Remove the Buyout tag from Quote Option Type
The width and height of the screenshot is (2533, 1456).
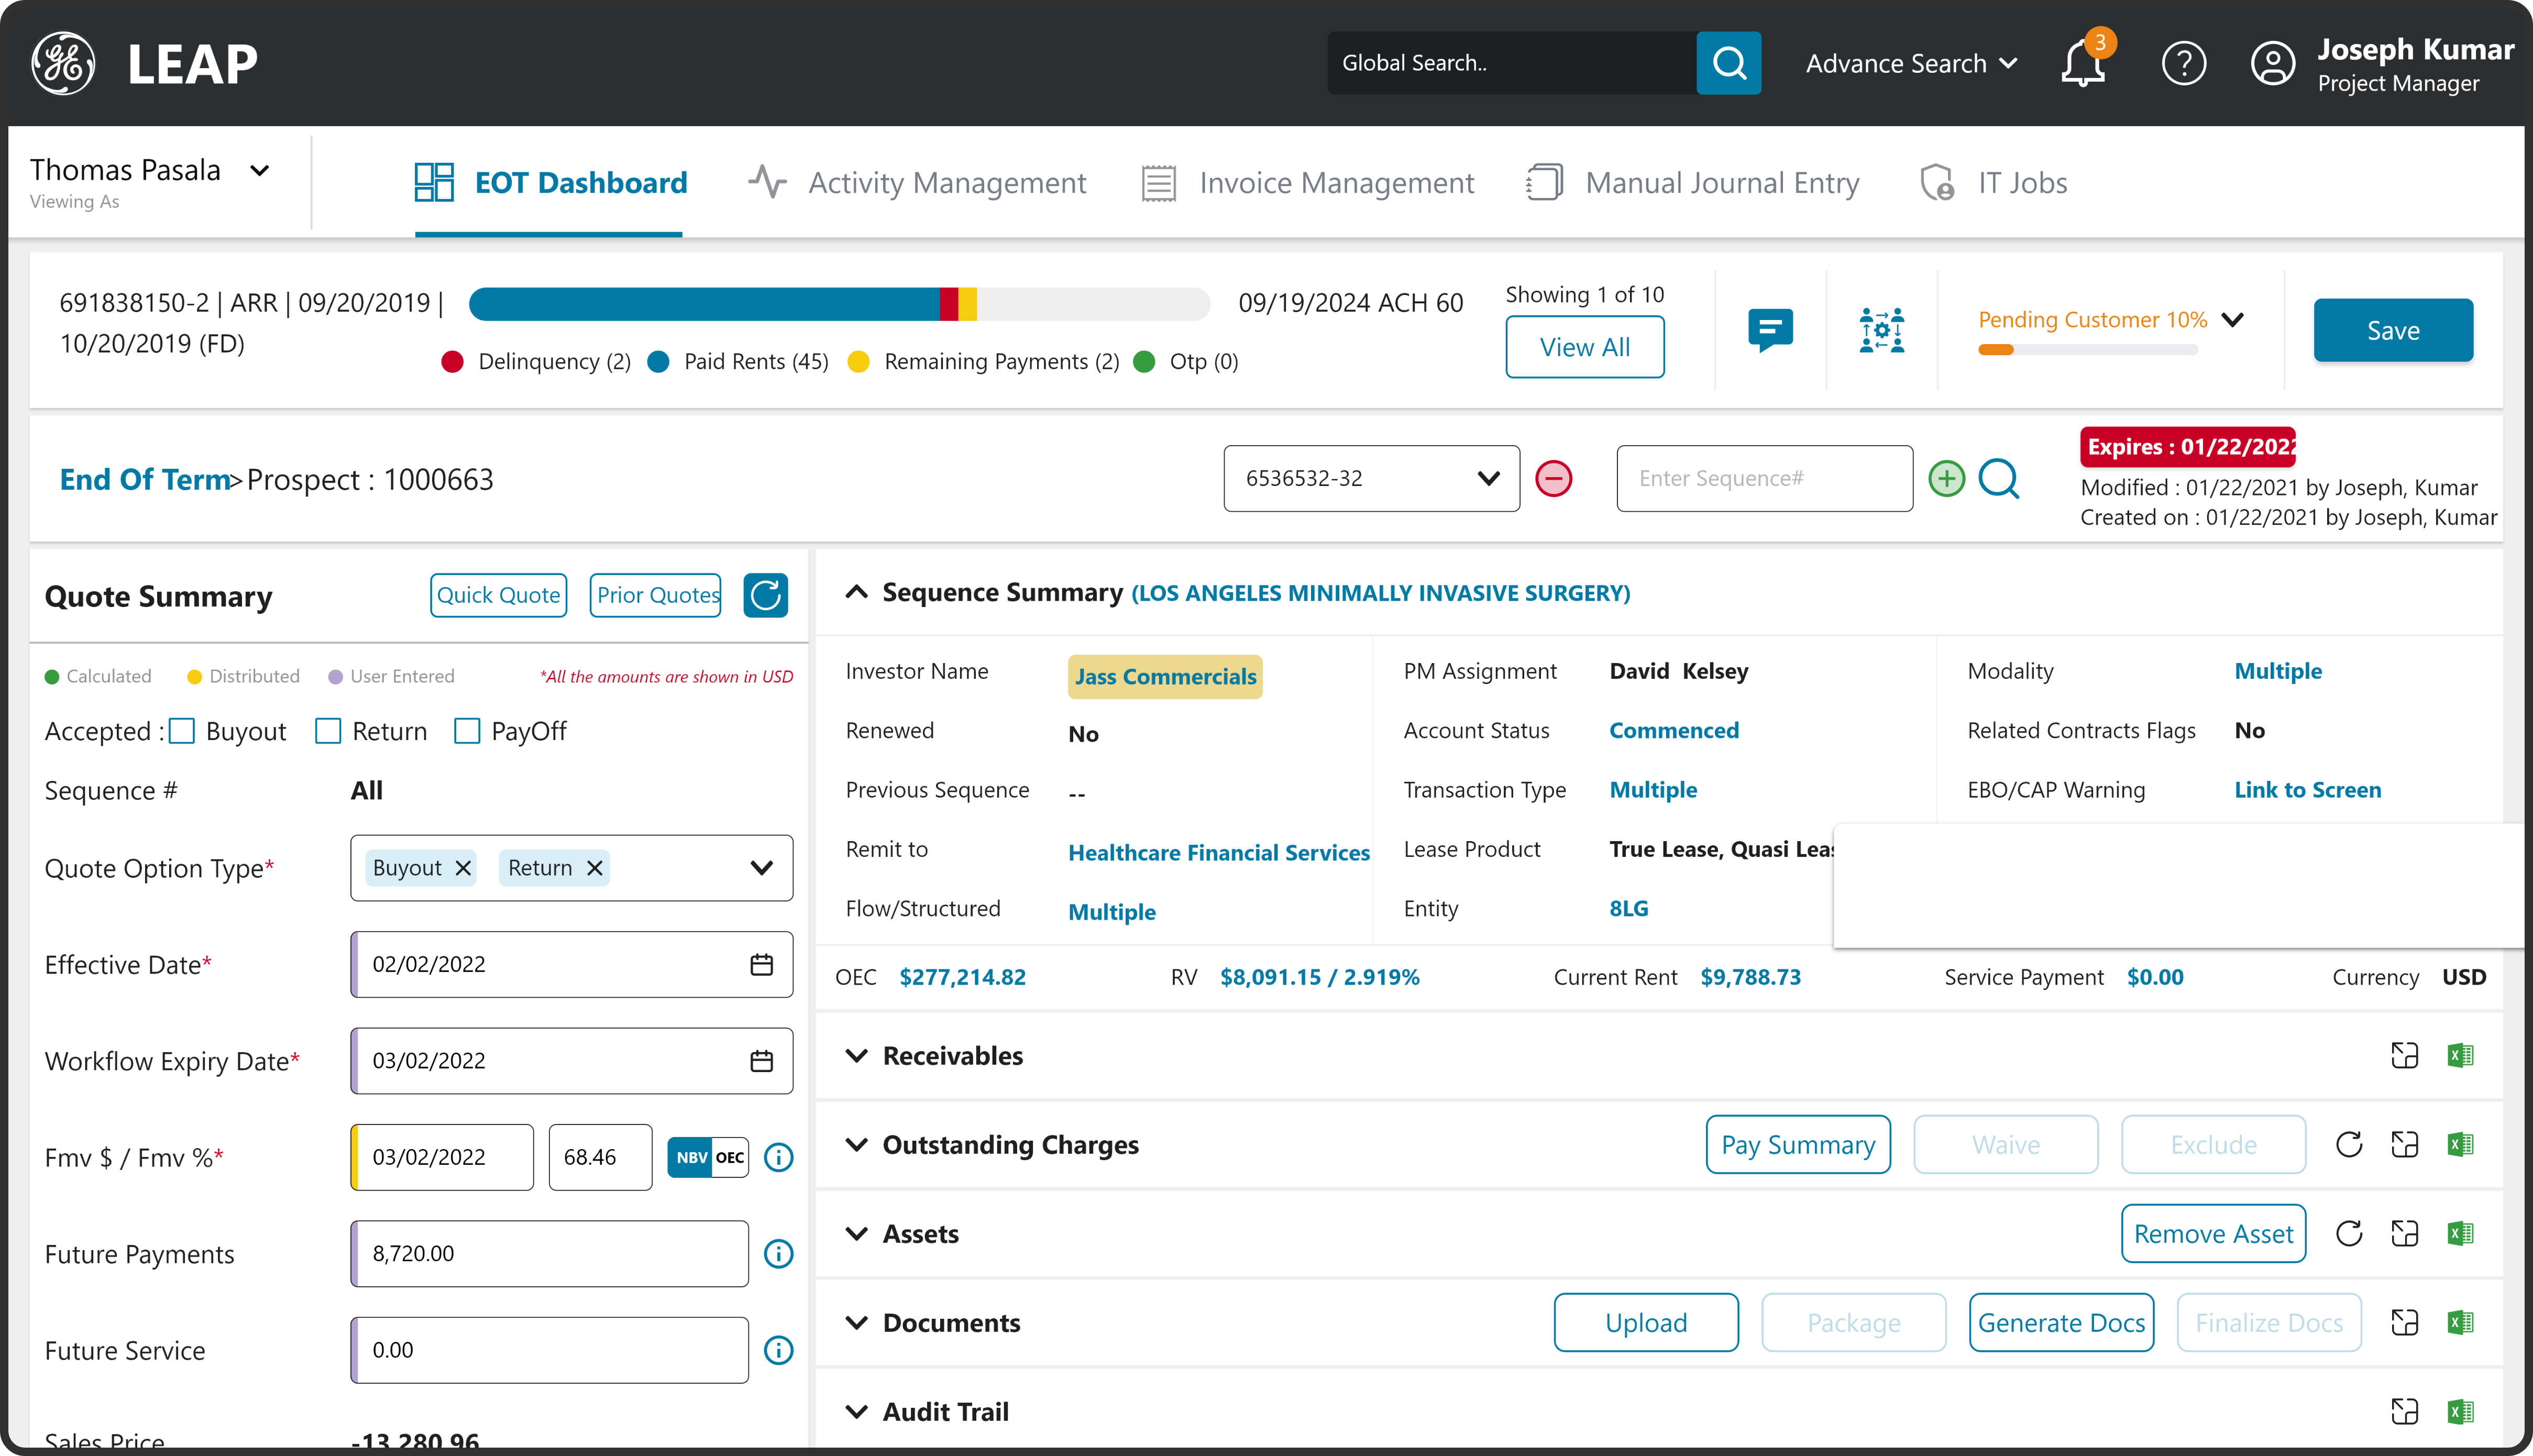click(x=462, y=868)
